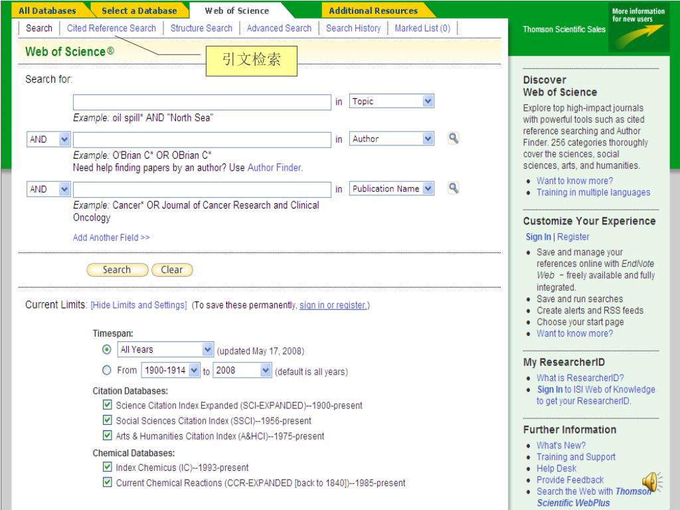
Task: Uncheck Social Sciences Citation Index checkbox
Action: pyautogui.click(x=107, y=420)
